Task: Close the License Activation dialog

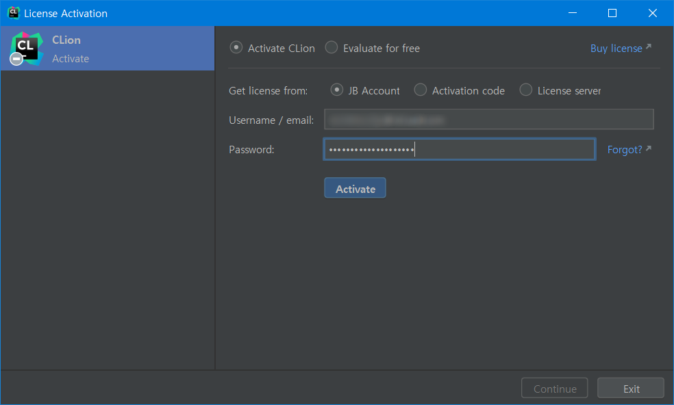Action: tap(653, 13)
